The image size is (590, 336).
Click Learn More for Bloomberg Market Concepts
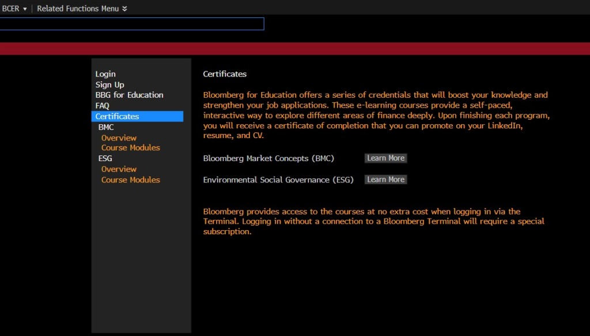(x=385, y=158)
